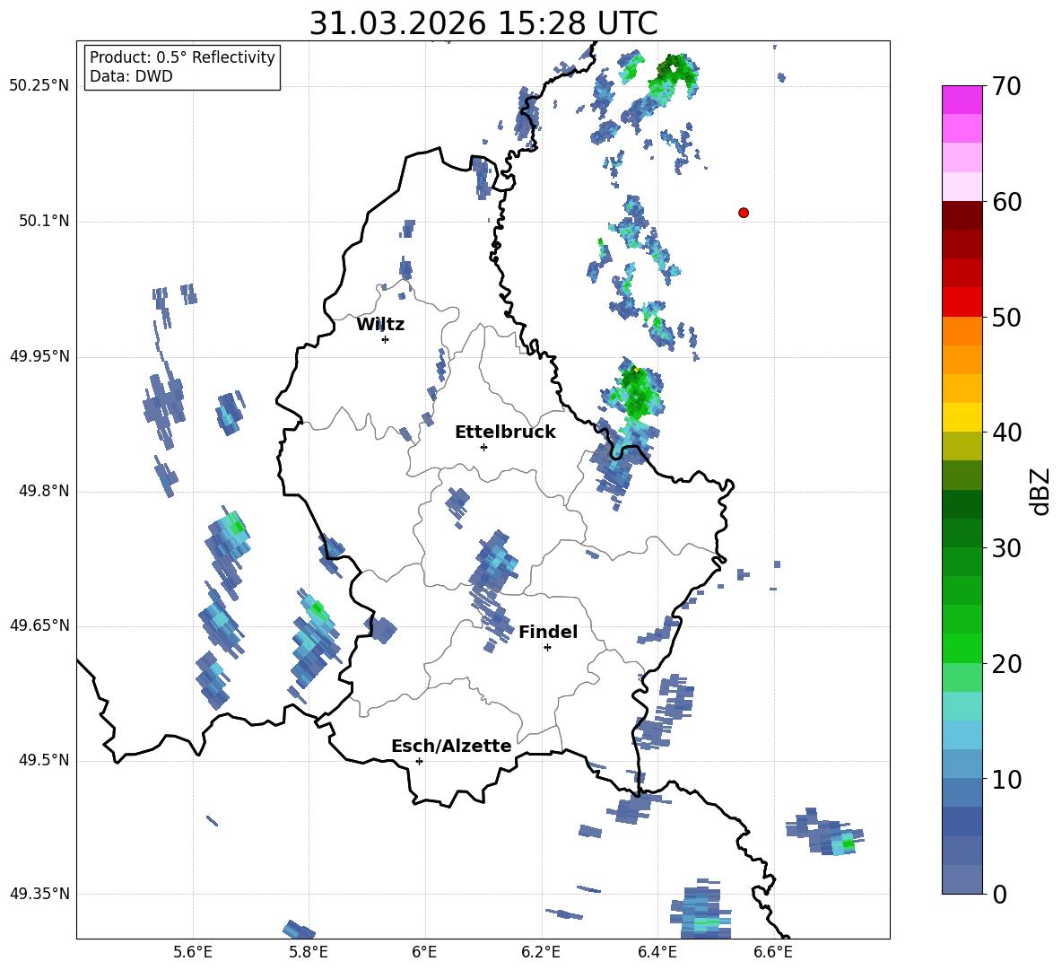The image size is (1062, 970).
Task: Click the colorbar tick value 50
Action: tap(1006, 318)
